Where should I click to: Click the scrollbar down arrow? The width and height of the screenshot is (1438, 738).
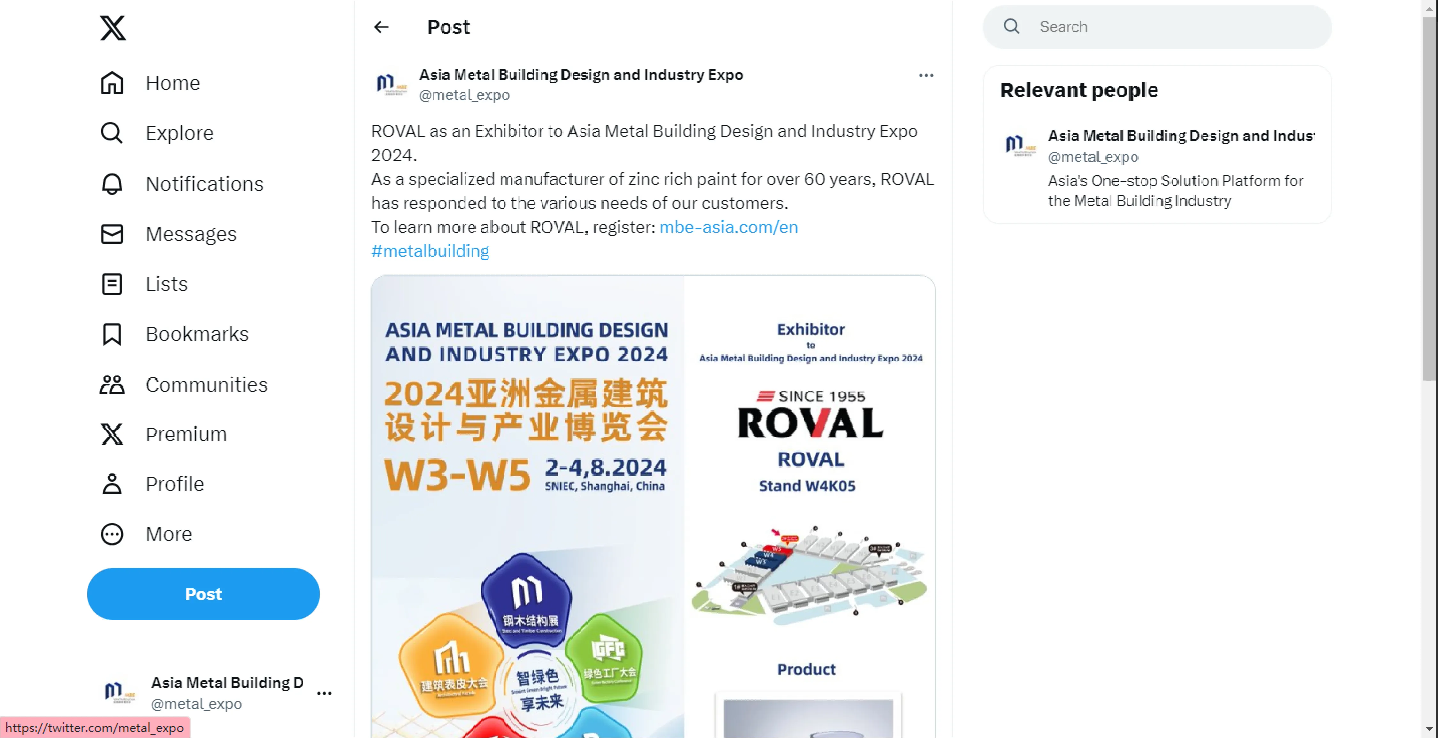click(x=1429, y=728)
